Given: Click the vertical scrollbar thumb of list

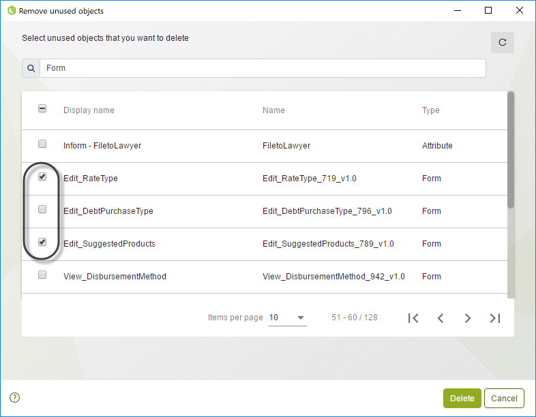Looking at the screenshot, I should click(x=511, y=150).
